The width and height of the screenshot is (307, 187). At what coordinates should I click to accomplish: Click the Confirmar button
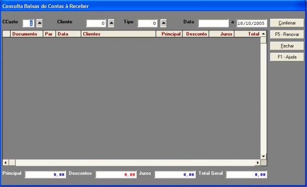287,23
